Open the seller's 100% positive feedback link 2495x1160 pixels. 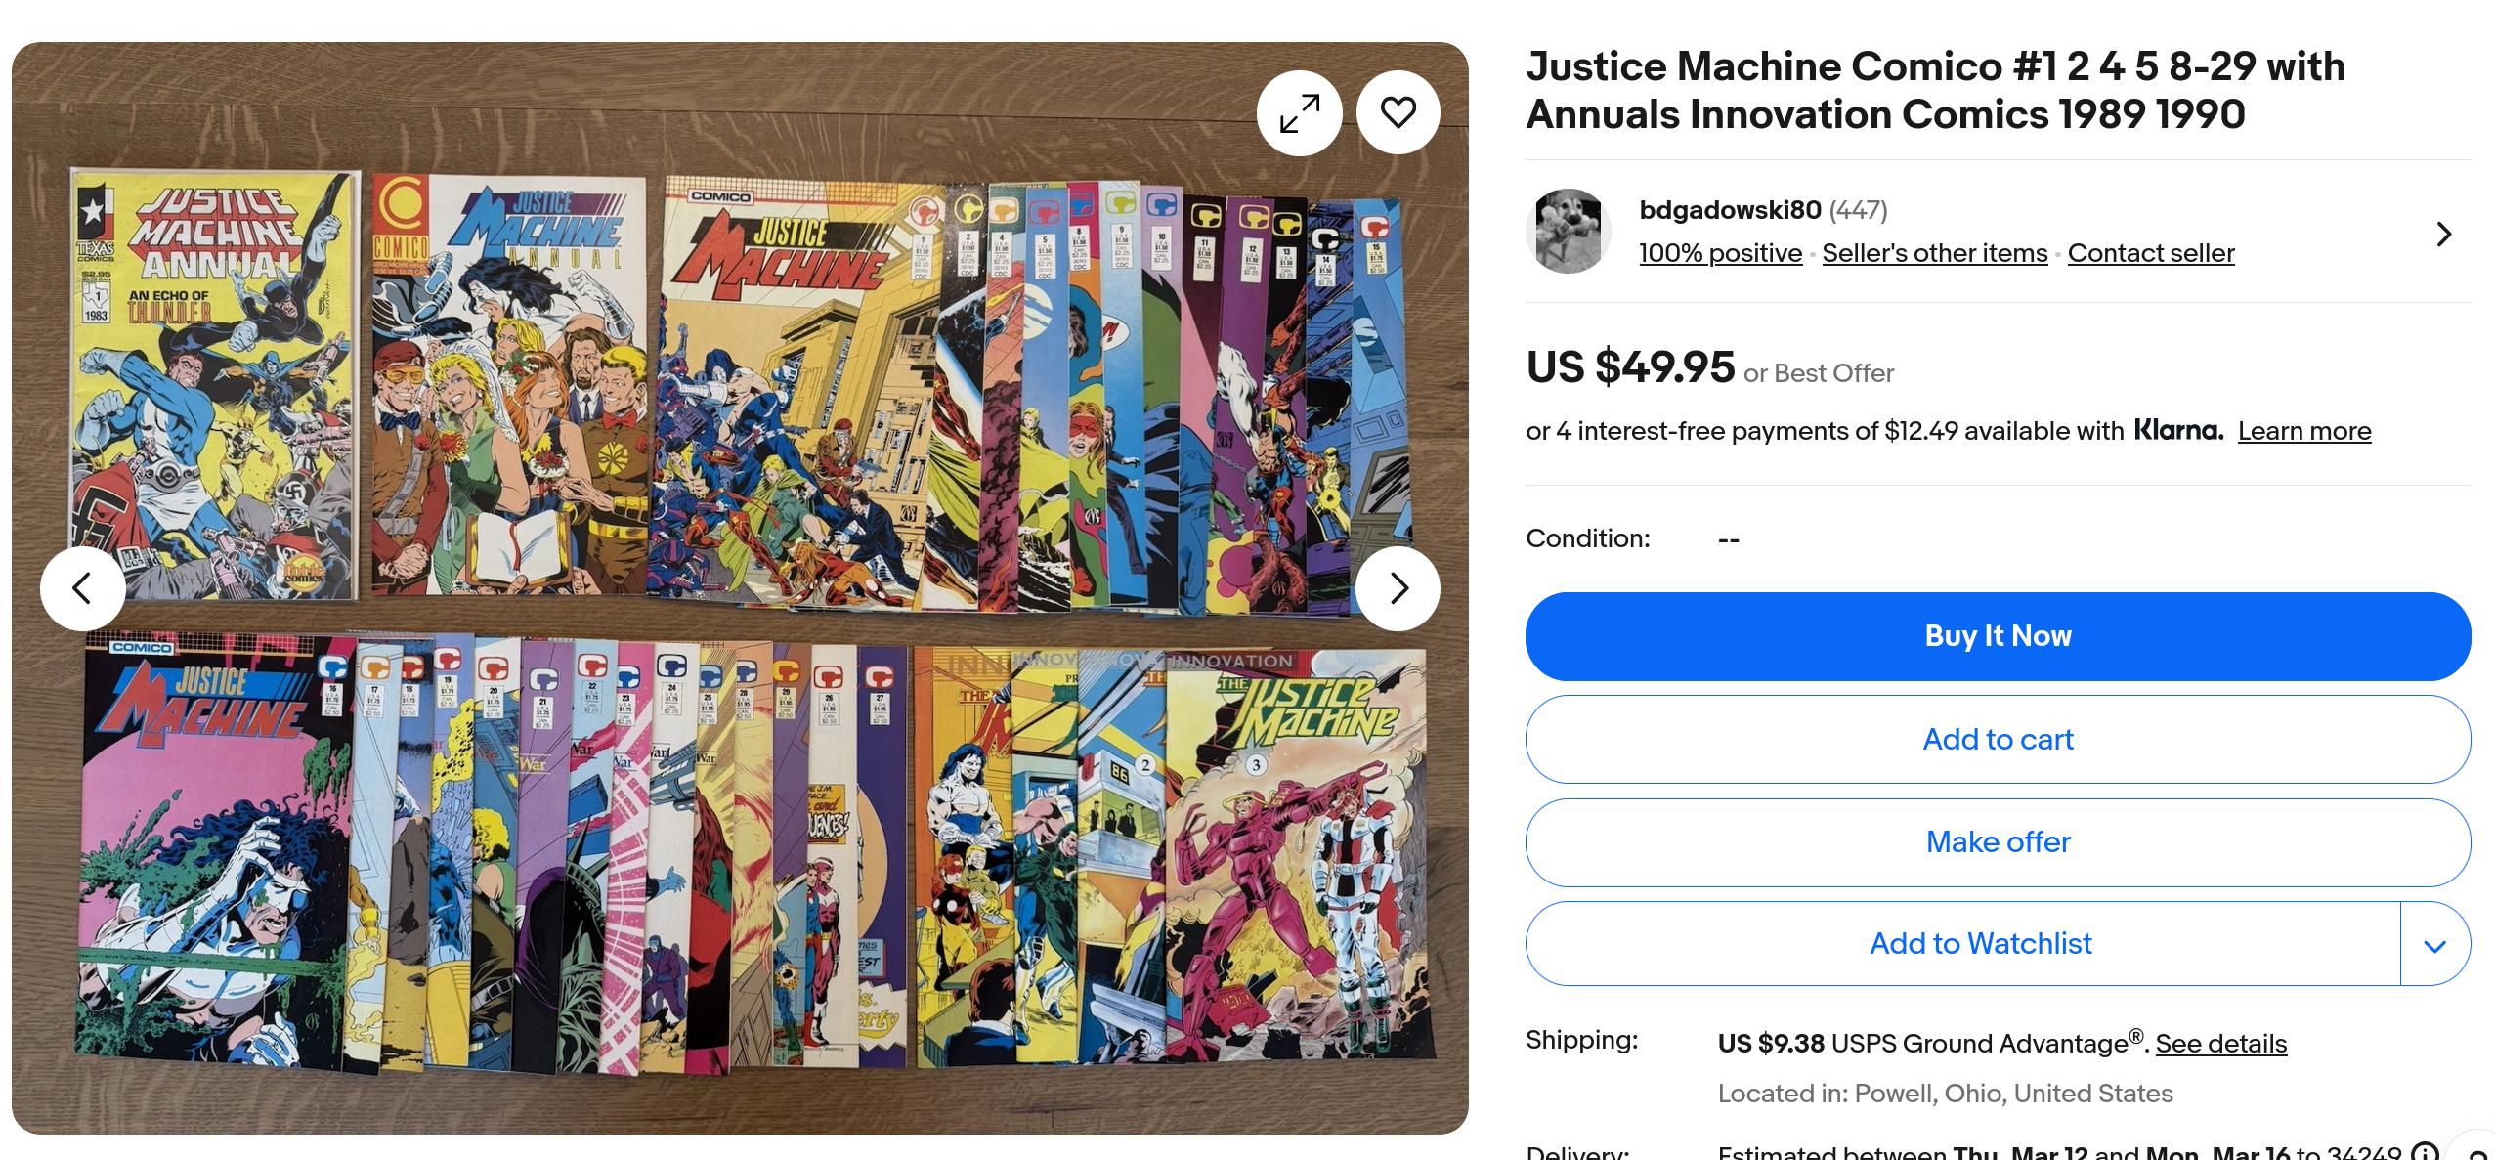[1720, 253]
